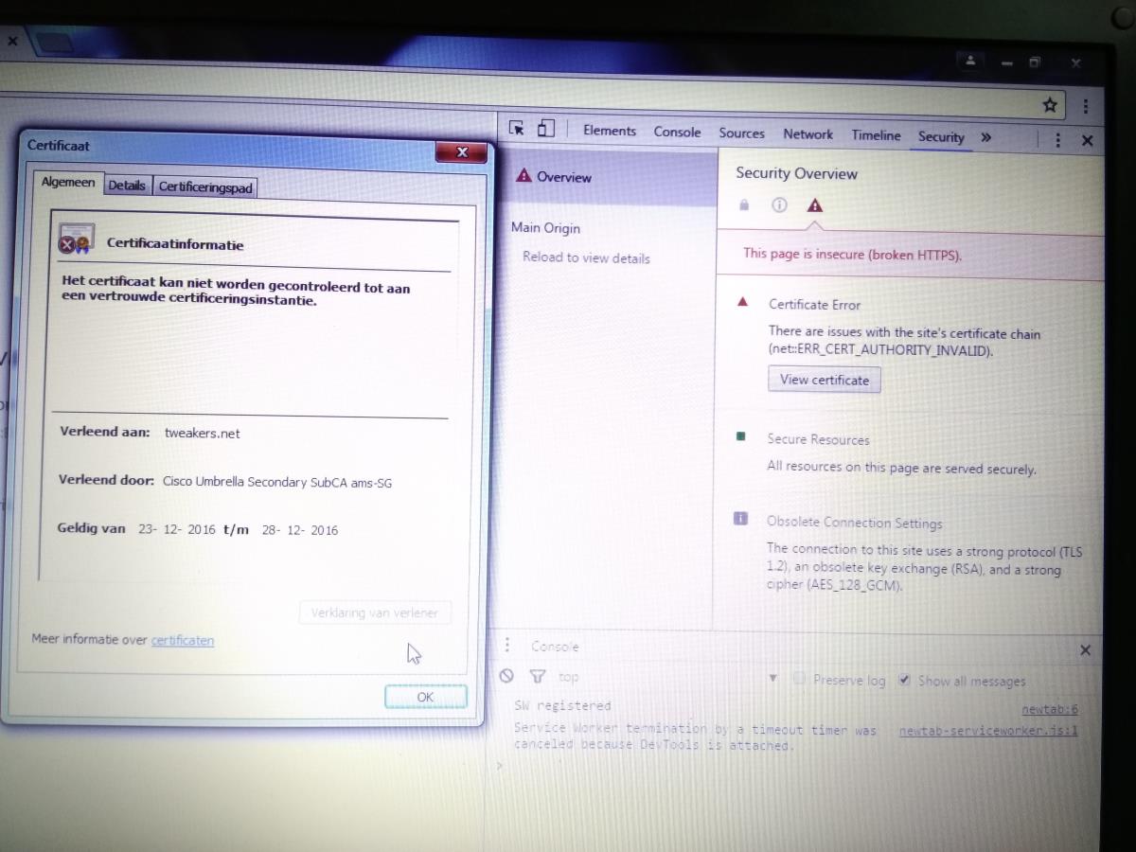Enable the Preserve log checkbox
This screenshot has height=852, width=1136.
(x=799, y=679)
